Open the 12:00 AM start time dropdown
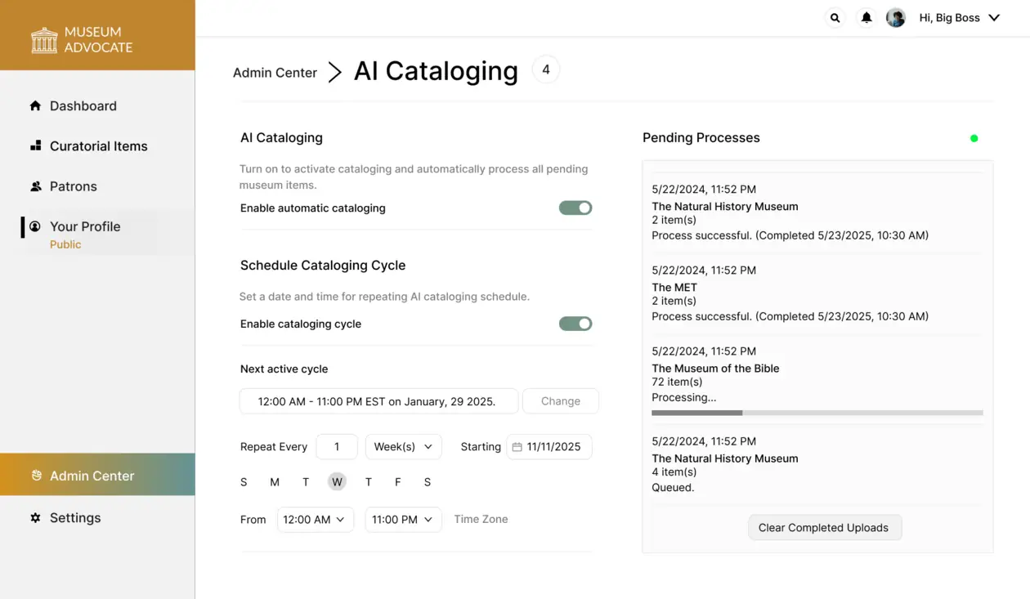The width and height of the screenshot is (1030, 599). [x=316, y=520]
